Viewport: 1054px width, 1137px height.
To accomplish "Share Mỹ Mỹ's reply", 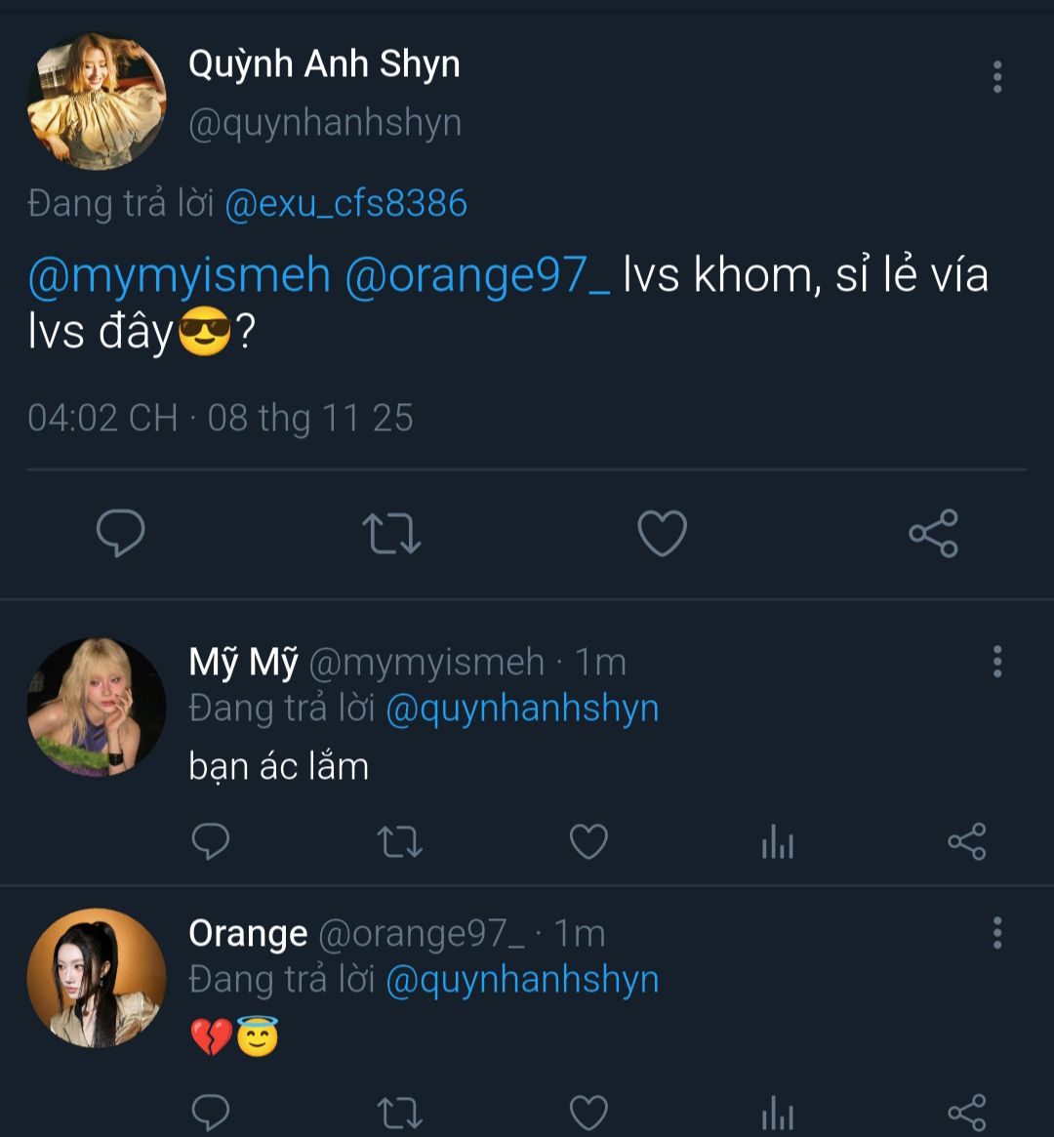I will (x=966, y=841).
